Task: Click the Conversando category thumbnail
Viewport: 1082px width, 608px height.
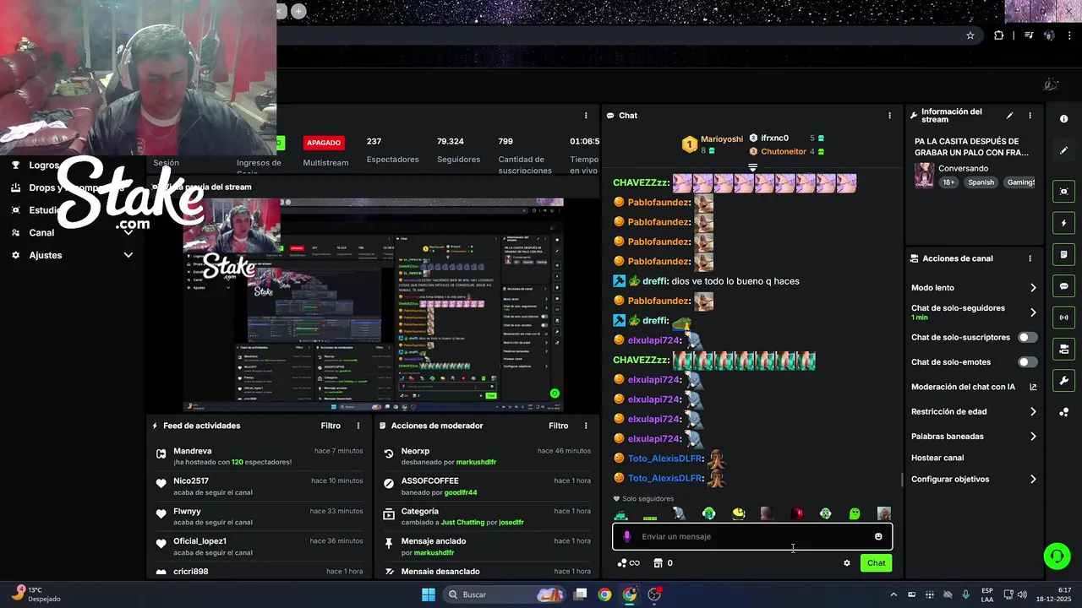Action: (x=924, y=175)
